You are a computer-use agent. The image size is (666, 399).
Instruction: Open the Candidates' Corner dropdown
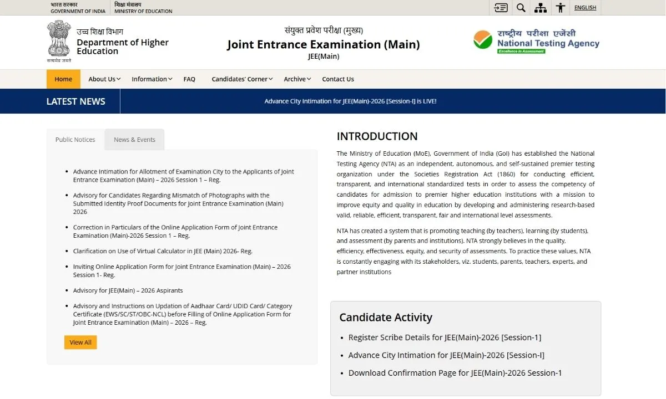tap(242, 79)
